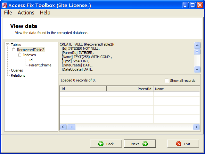
Task: Open the Help menu
Action: tap(45, 13)
